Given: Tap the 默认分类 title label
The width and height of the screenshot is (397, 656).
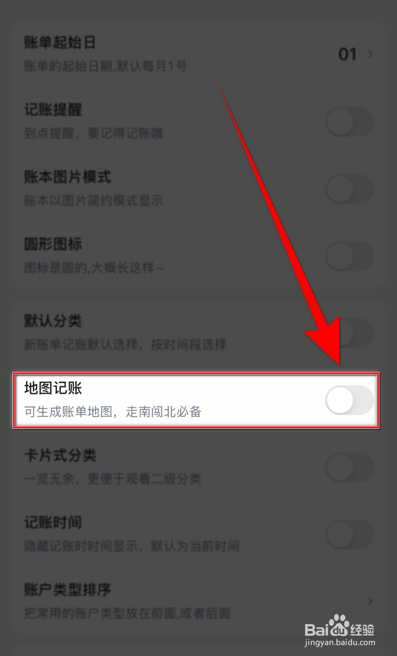Looking at the screenshot, I should 53,321.
